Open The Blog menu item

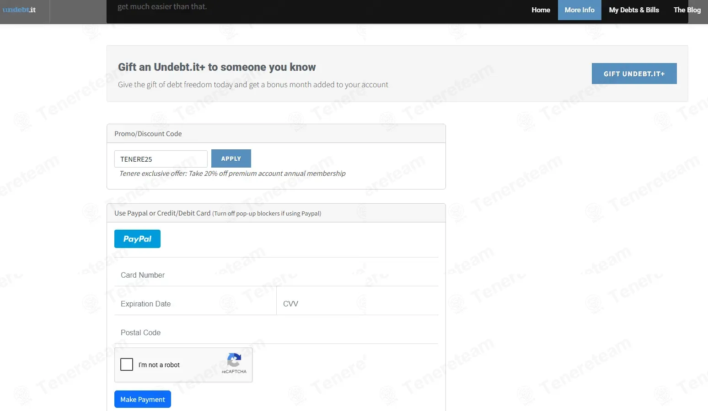(x=687, y=10)
